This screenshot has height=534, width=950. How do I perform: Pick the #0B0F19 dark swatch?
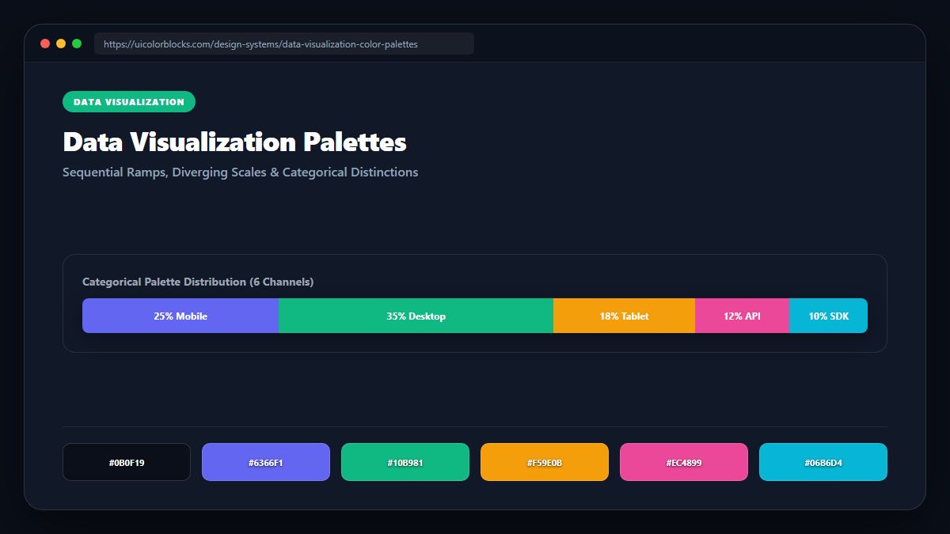[x=127, y=462]
